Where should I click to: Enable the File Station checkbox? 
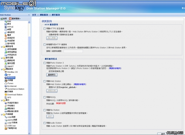(x=45, y=110)
